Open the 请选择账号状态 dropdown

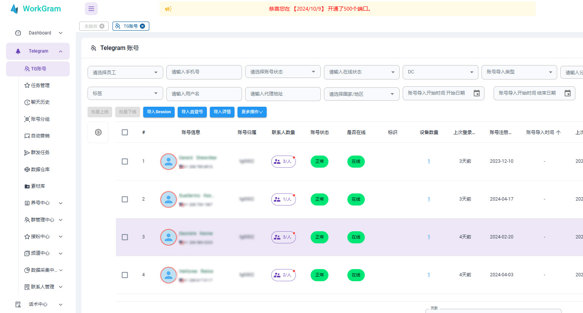click(x=283, y=72)
